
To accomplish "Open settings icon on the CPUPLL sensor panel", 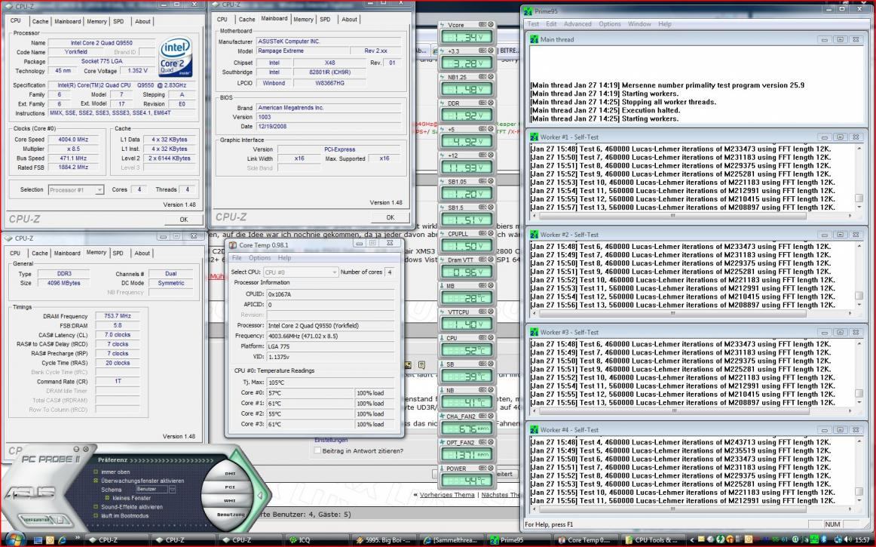I will point(482,233).
